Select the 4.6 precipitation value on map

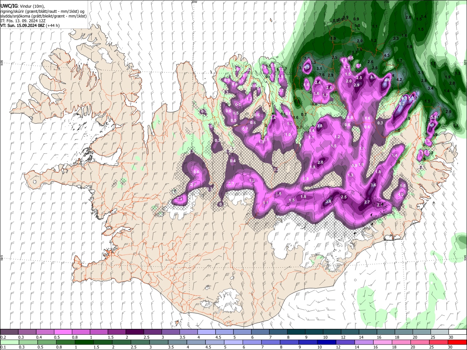pos(387,80)
